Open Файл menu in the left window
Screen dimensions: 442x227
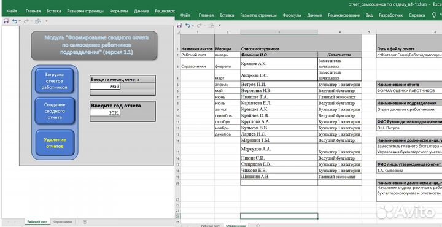click(12, 11)
